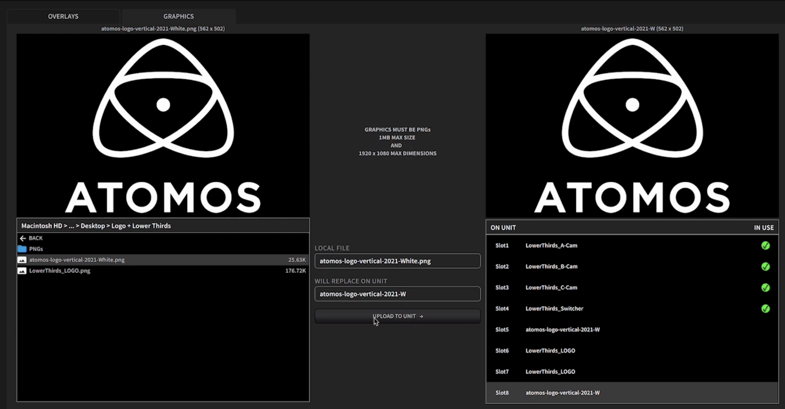Screen dimensions: 785x409
Task: Click the 25.63K file size value
Action: pos(297,260)
